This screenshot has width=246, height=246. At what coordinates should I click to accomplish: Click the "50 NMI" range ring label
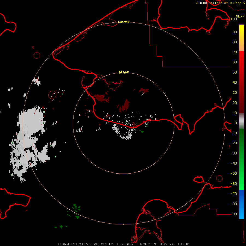coord(124,72)
